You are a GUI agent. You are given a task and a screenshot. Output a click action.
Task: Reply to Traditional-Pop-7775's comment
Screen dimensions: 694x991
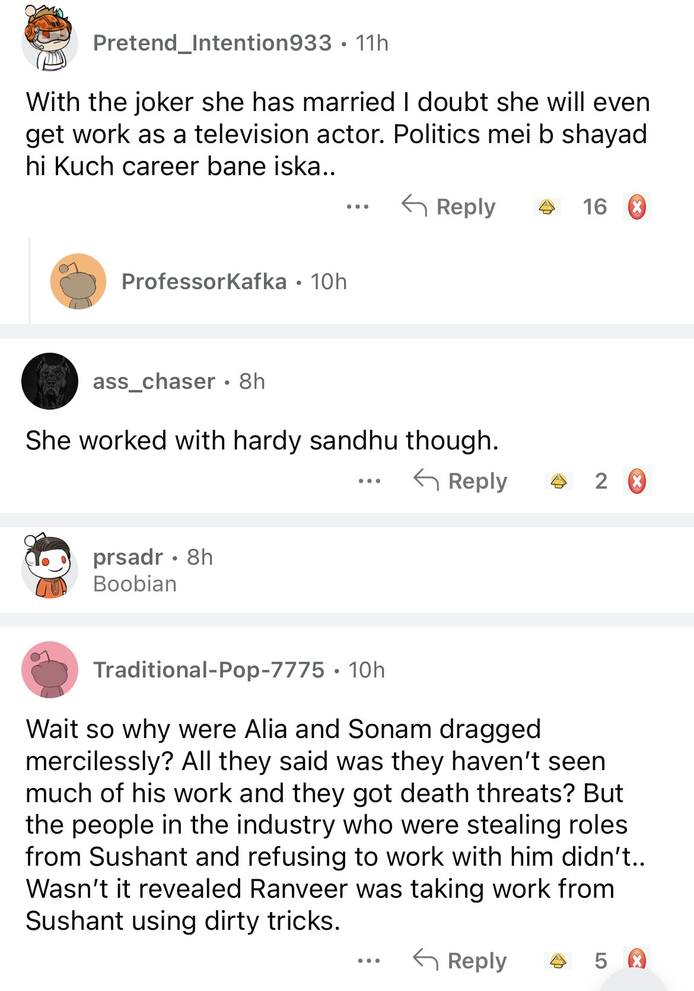(460, 960)
